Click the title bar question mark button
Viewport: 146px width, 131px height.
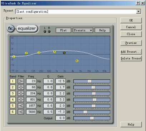(138, 3)
